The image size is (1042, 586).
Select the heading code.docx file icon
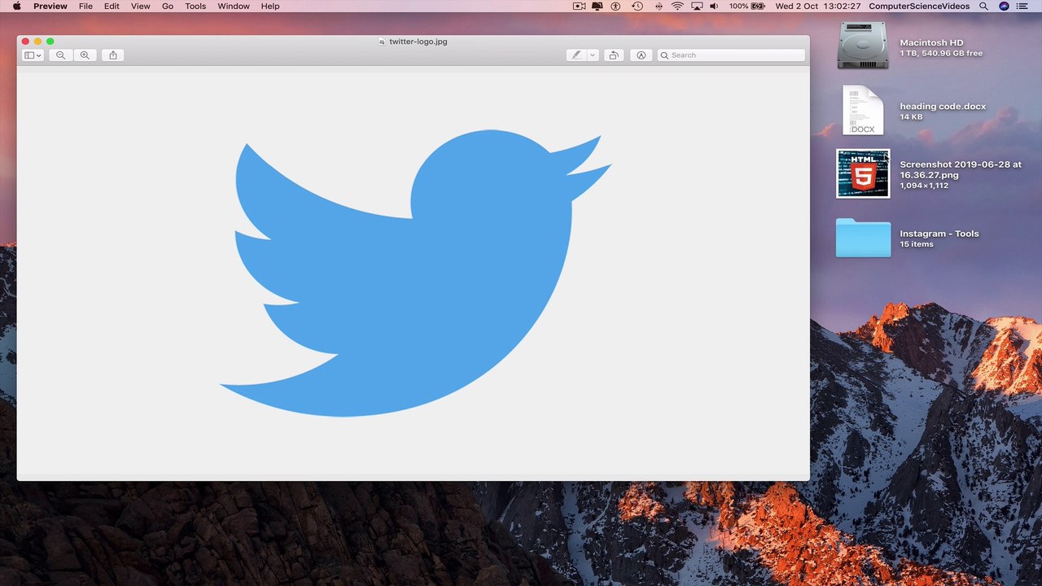pyautogui.click(x=863, y=110)
